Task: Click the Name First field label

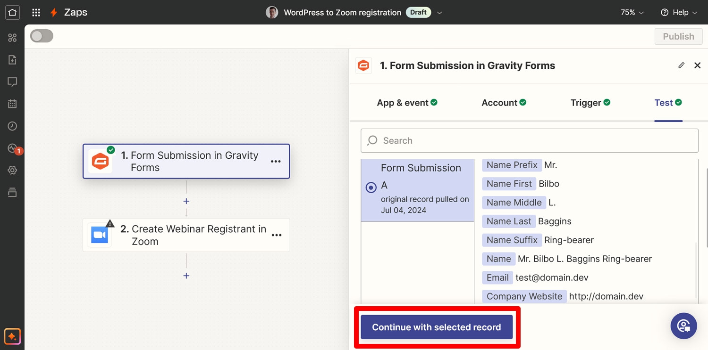Action: (x=509, y=184)
